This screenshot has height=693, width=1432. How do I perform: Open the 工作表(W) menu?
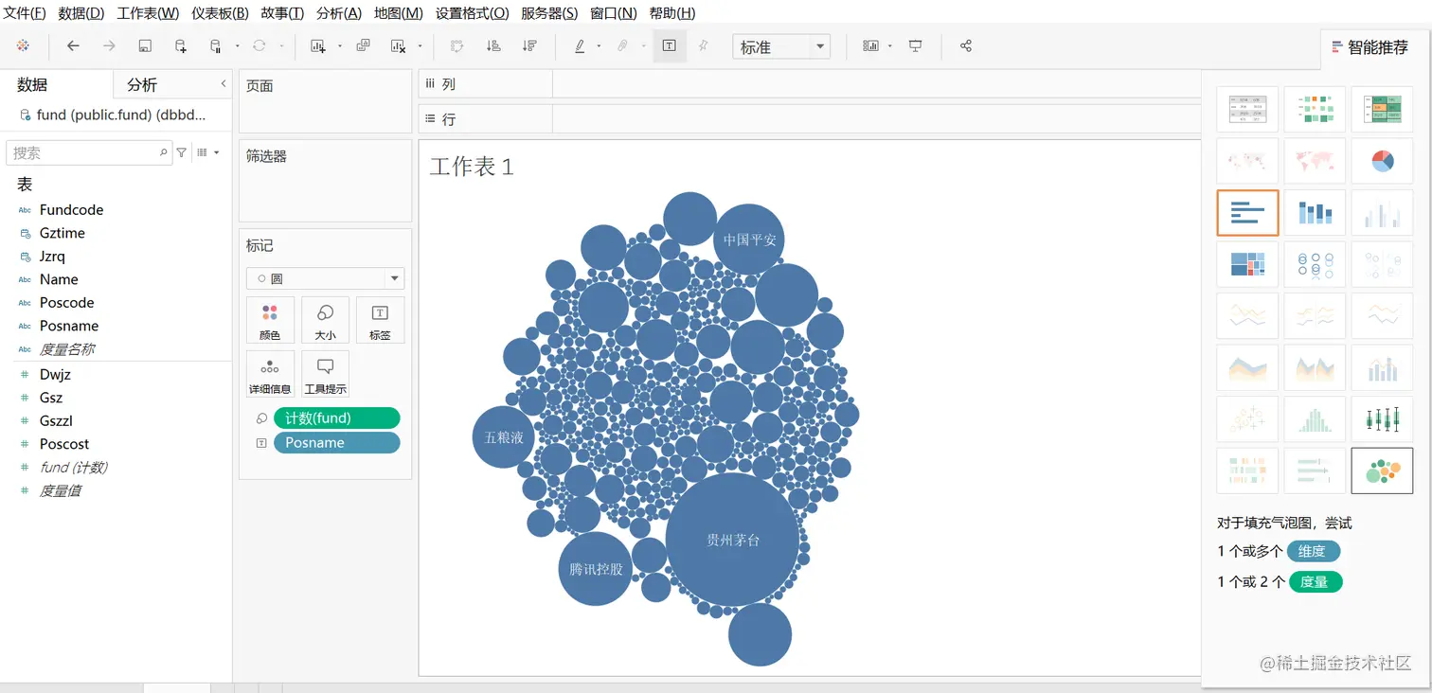148,13
